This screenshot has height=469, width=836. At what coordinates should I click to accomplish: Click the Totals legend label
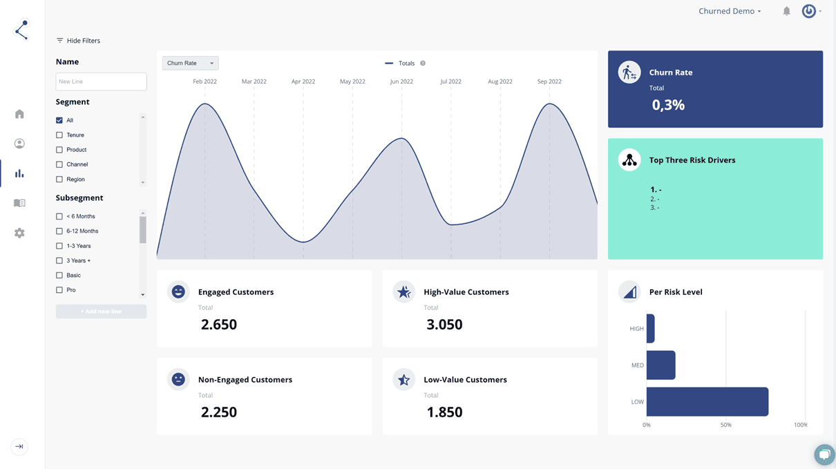tap(407, 63)
